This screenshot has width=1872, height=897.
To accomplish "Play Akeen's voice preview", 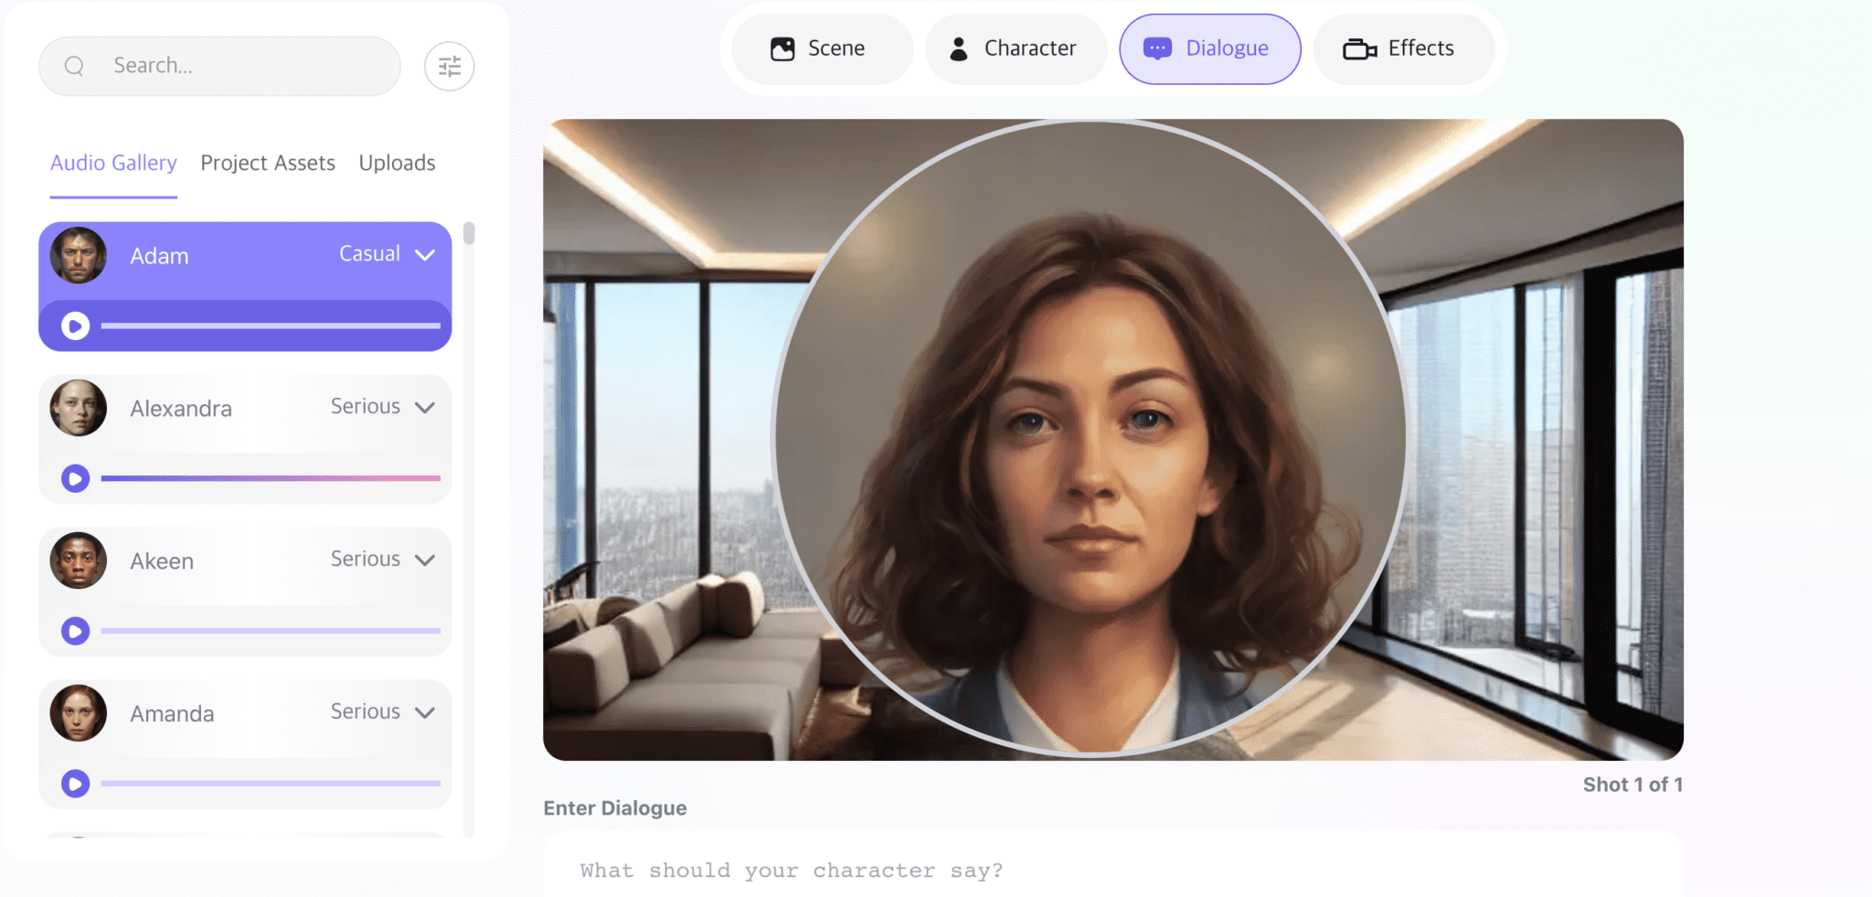I will tap(76, 631).
